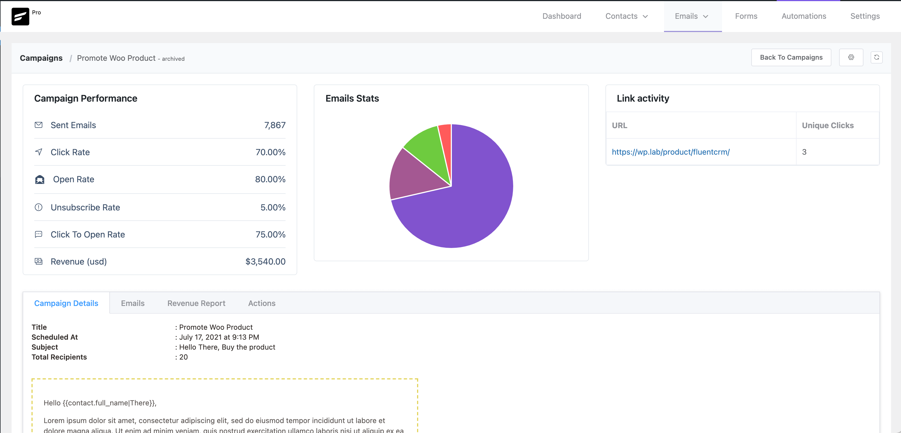Open the Actions tab
901x433 pixels.
[x=262, y=303]
